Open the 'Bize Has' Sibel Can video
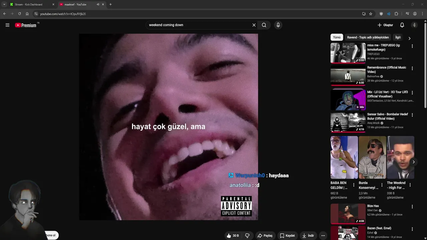The height and width of the screenshot is (240, 427). tap(348, 214)
